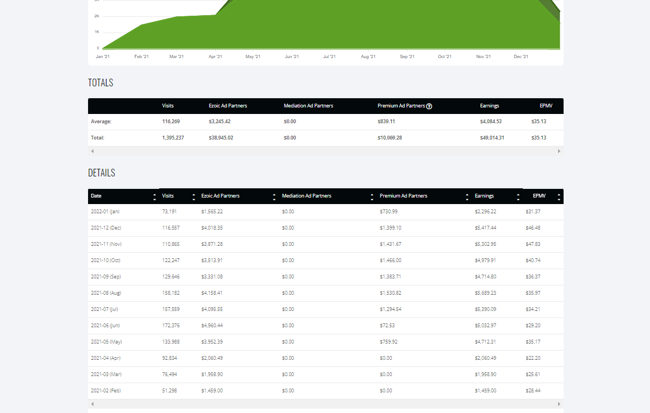Click the Jun '21 chart axis label
The width and height of the screenshot is (650, 413).
[x=292, y=56]
